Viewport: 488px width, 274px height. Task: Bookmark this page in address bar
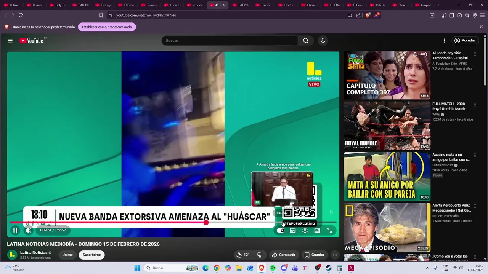click(101, 15)
